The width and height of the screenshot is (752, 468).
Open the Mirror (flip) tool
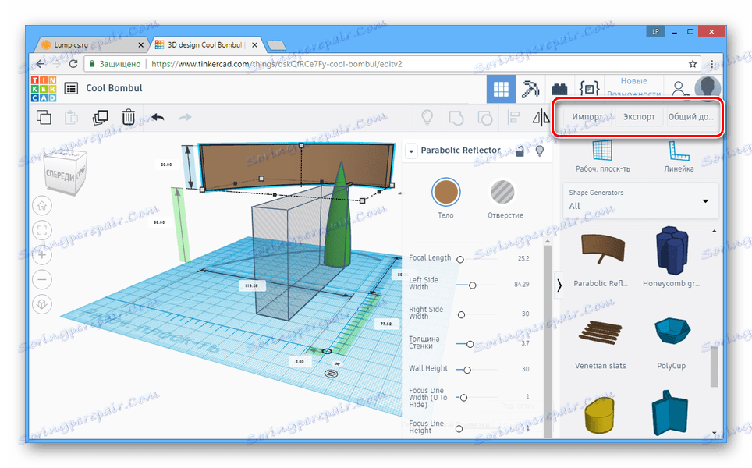pos(541,117)
